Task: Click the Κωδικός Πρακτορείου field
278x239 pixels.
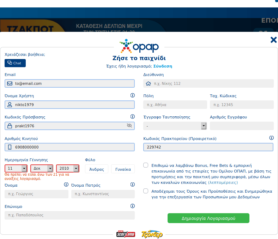Action: (208, 147)
